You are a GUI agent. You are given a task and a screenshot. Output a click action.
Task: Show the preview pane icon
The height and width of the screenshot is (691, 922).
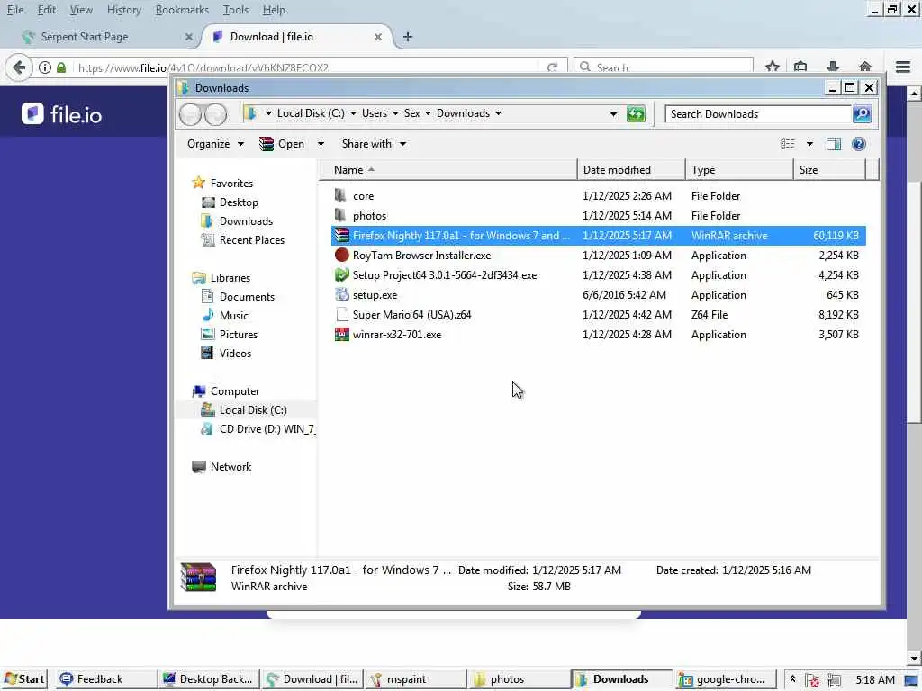(833, 144)
